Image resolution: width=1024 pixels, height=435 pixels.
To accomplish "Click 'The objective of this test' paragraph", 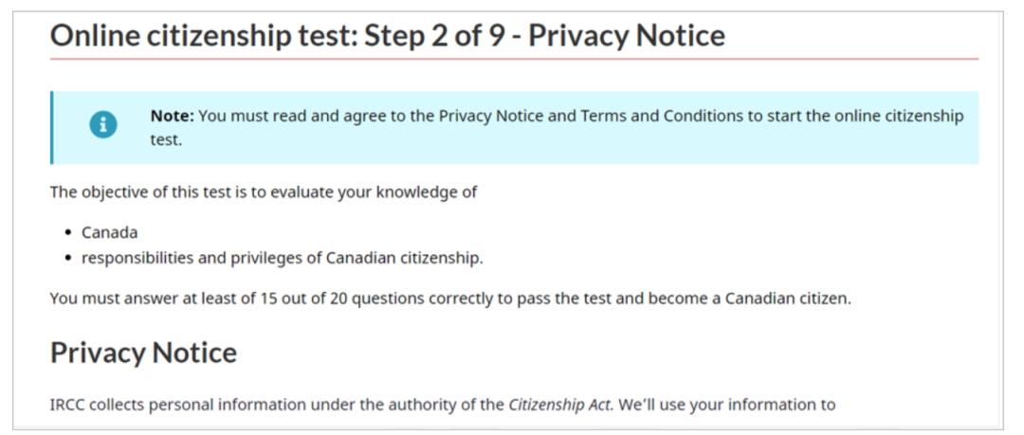I will pyautogui.click(x=263, y=192).
